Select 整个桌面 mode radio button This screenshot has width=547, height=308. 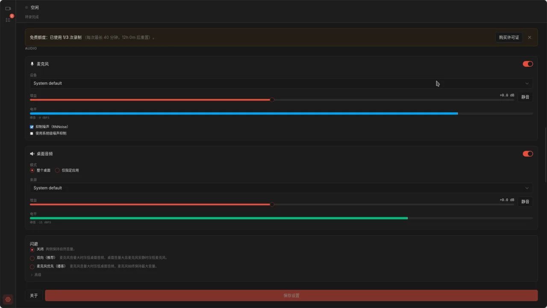(32, 170)
